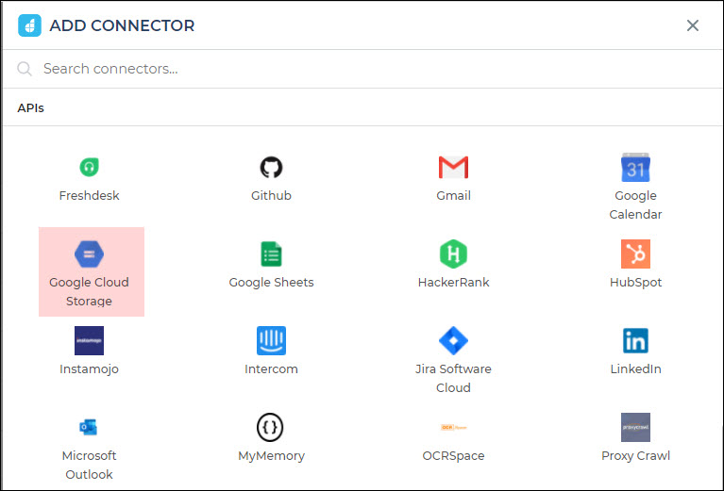The height and width of the screenshot is (491, 724).
Task: Click the app logo beside ADD CONNECTOR
Action: pyautogui.click(x=29, y=25)
